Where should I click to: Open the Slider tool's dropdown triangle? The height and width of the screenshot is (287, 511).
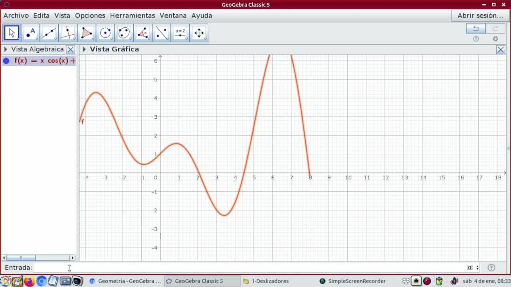tap(187, 39)
